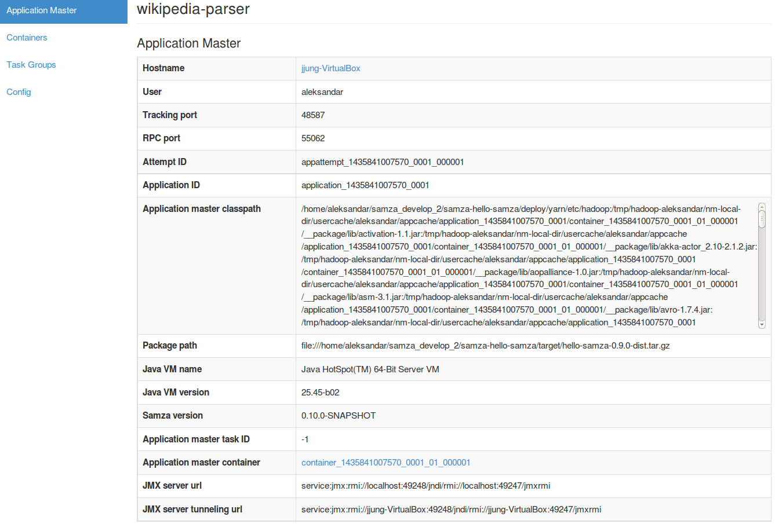The height and width of the screenshot is (524, 775).
Task: Click the Application Master section heading
Action: click(x=188, y=43)
